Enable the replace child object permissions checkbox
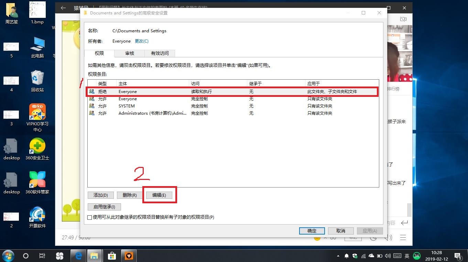468x262 pixels. (x=89, y=217)
